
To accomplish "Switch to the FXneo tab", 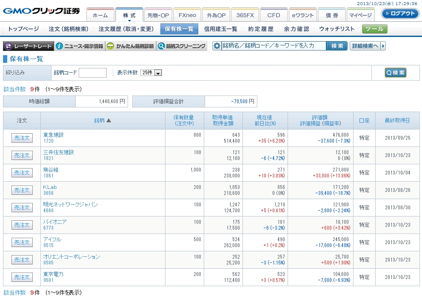I will 187,15.
